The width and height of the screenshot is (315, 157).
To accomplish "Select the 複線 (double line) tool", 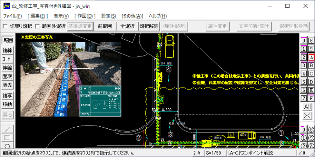I will pos(8,50).
